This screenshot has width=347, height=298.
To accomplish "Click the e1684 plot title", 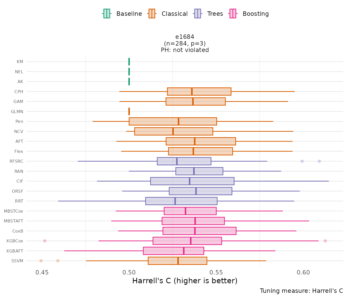I will (x=185, y=37).
